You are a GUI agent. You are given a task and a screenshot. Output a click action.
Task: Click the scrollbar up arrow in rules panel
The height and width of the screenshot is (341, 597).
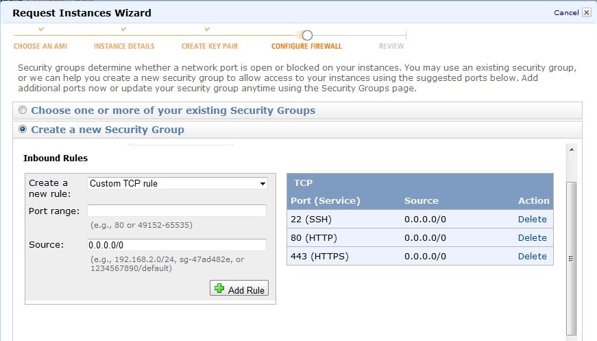[x=572, y=150]
